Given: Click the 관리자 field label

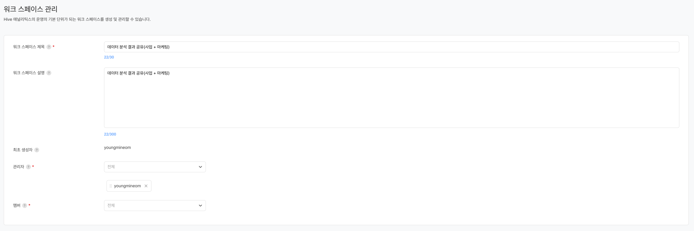Looking at the screenshot, I should [18, 167].
